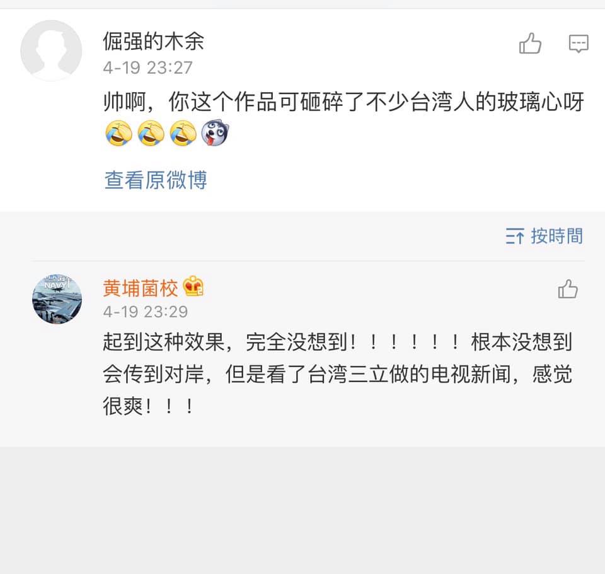This screenshot has height=574, width=605.
Task: Click the 4-19 23:27 timestamp
Action: [x=147, y=67]
